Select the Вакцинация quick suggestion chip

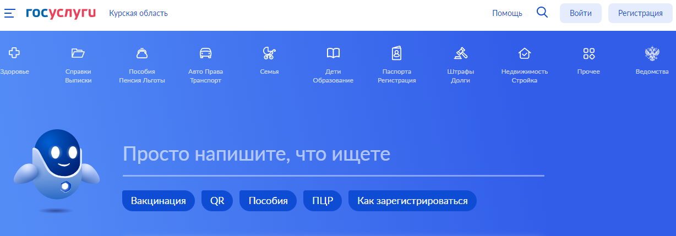click(159, 201)
